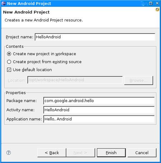Click the Browse... button

coord(138,80)
